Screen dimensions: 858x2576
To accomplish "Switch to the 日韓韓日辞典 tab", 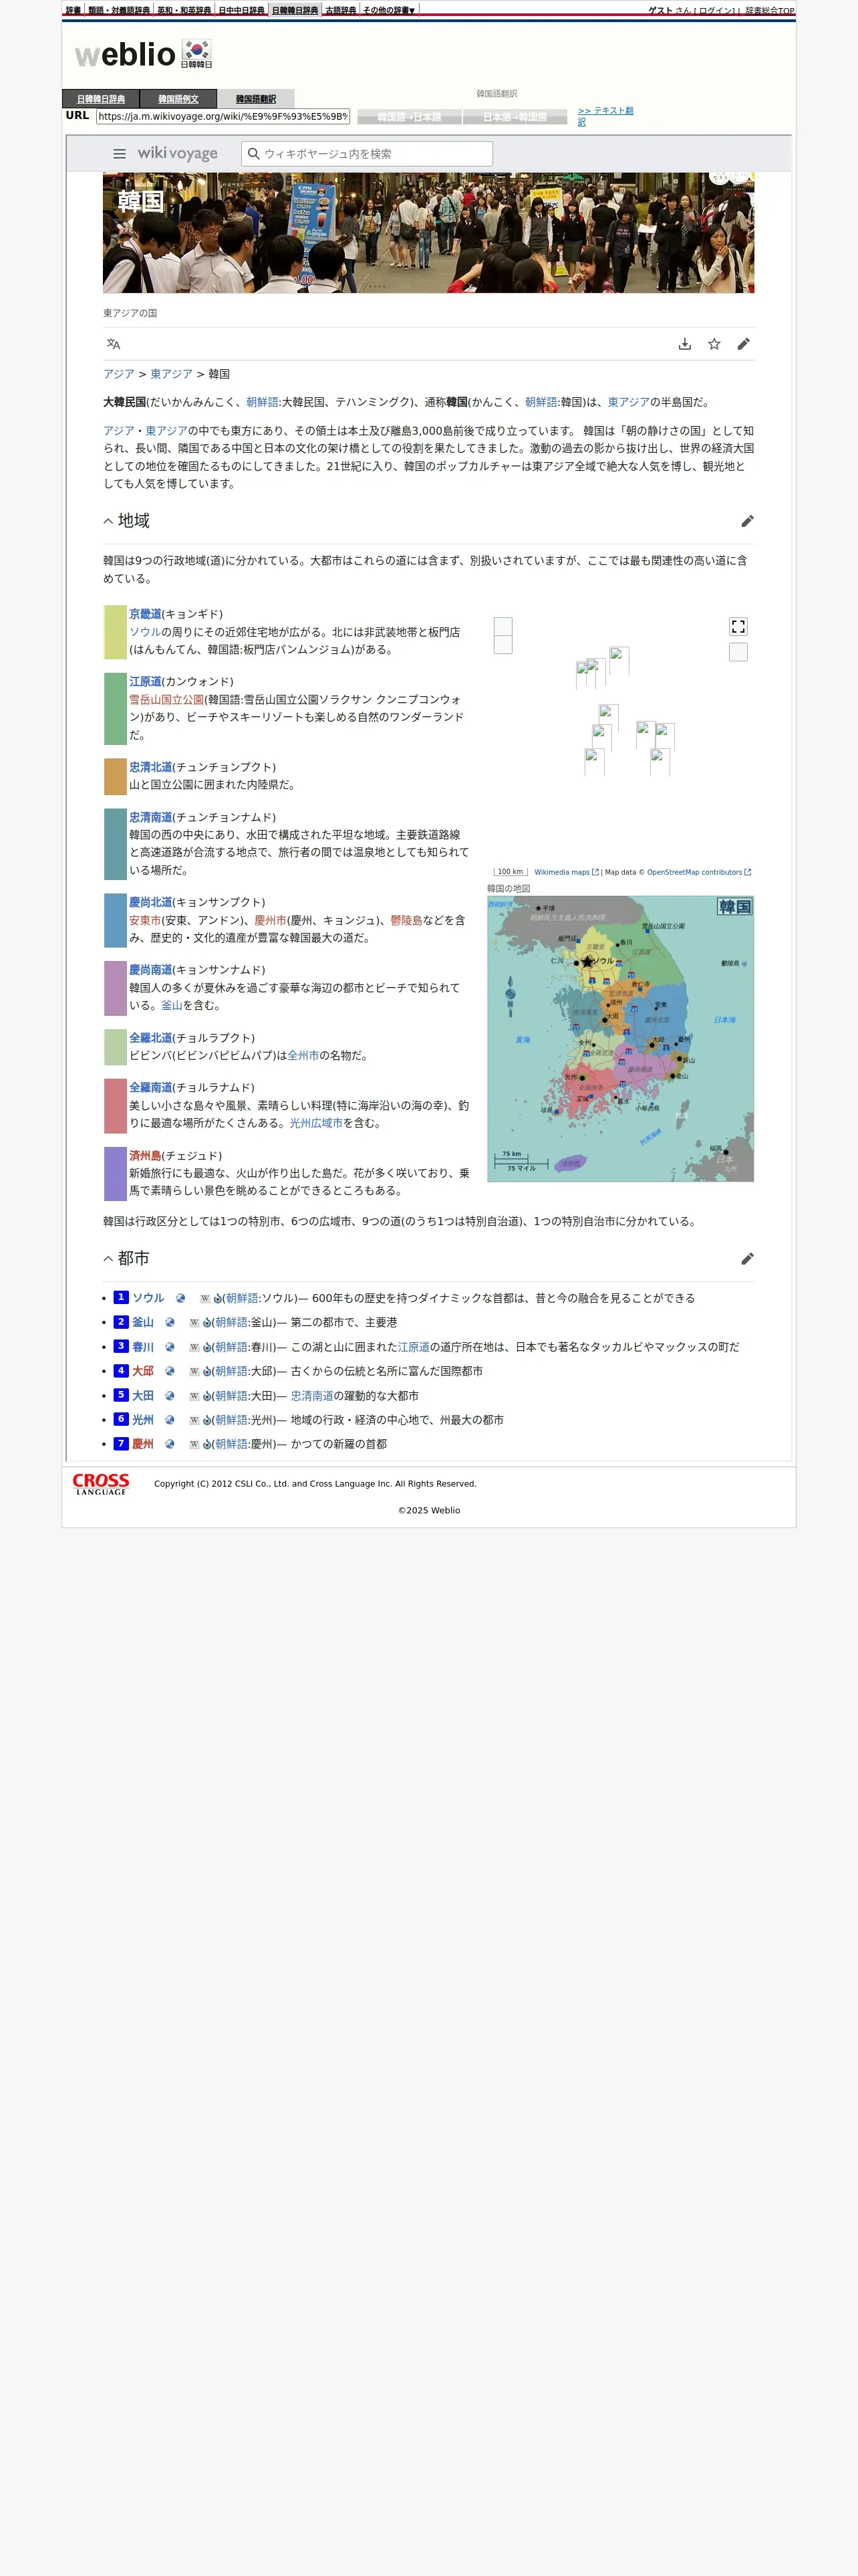I will click(101, 99).
